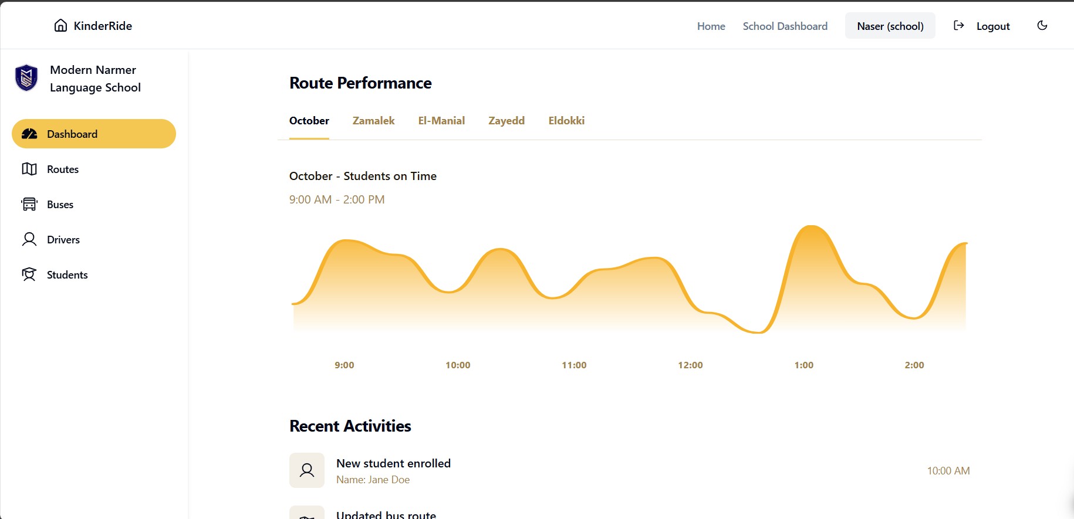The height and width of the screenshot is (519, 1074).
Task: Select the Zayedd route tab
Action: tap(506, 121)
